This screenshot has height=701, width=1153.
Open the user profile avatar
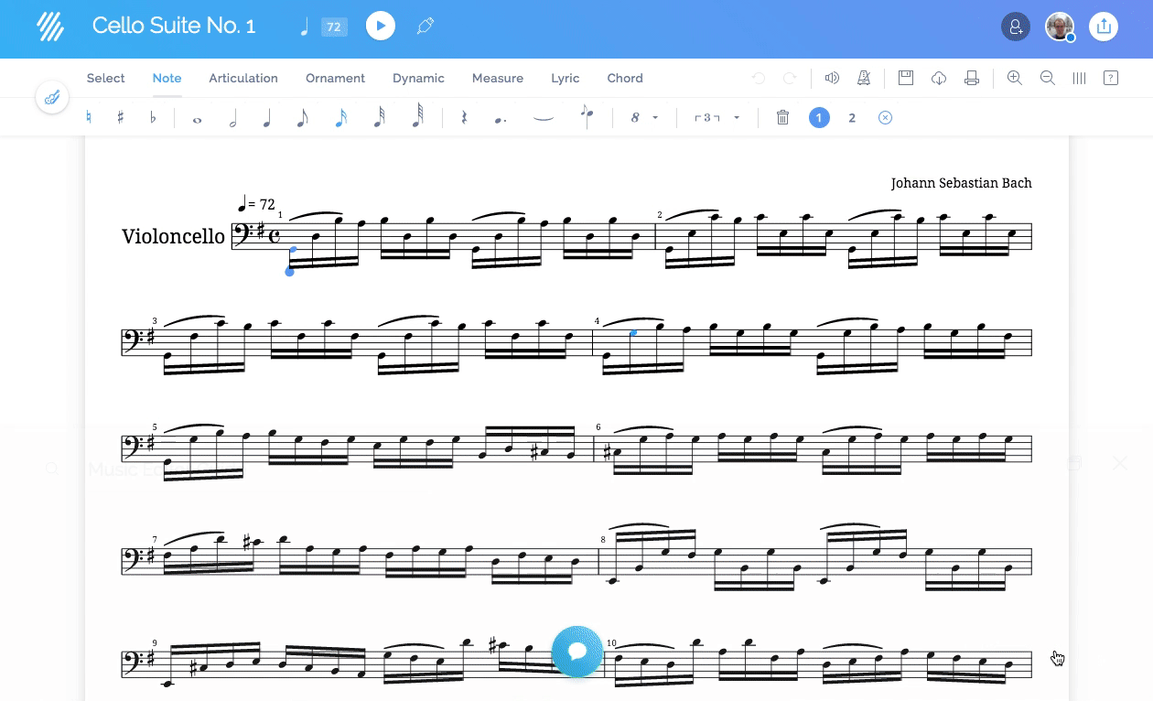(1060, 27)
